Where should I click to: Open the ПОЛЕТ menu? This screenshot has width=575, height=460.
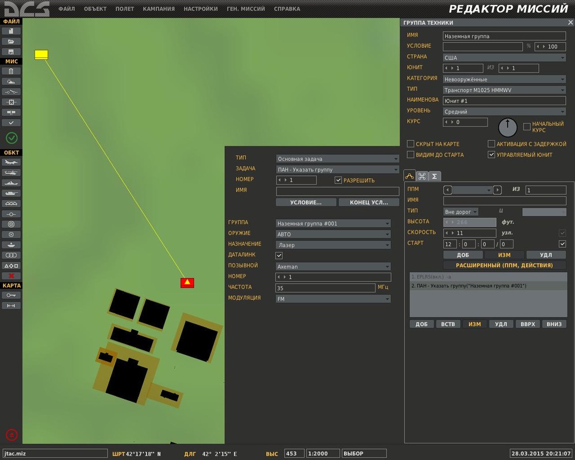pos(125,9)
